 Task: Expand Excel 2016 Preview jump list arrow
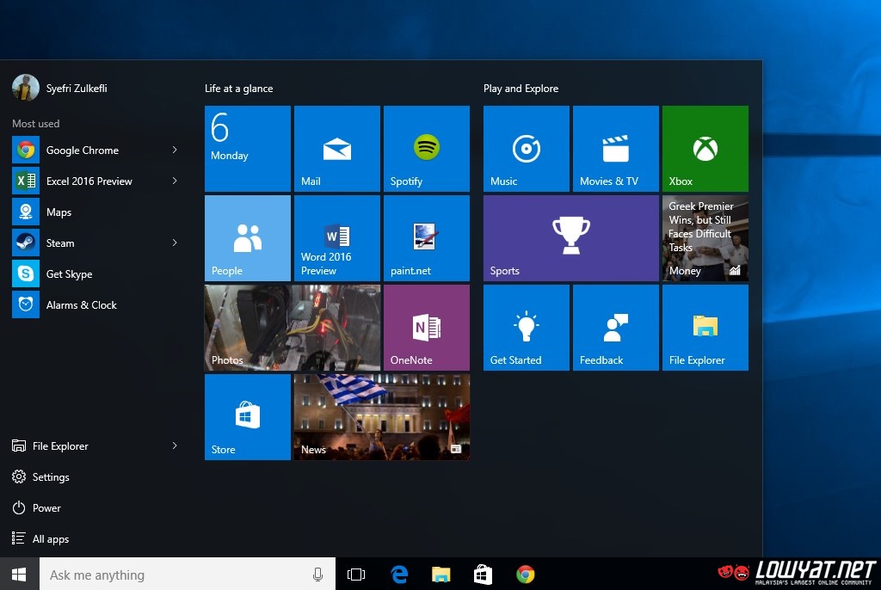[x=175, y=181]
